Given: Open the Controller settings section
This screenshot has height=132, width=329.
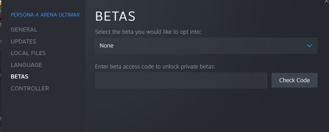Looking at the screenshot, I should [30, 89].
